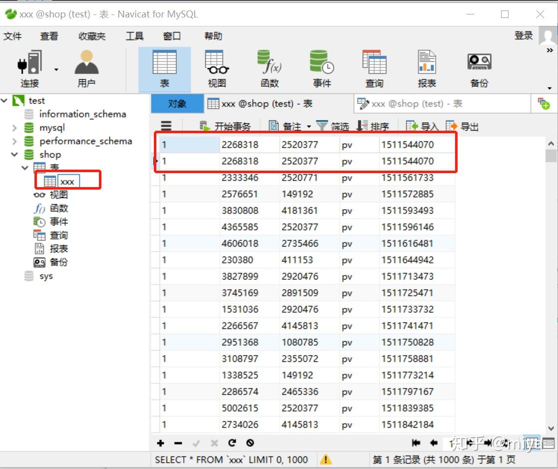Open the hamburger menu in table toolbar
Viewport: 558px width, 469px height.
[x=166, y=126]
